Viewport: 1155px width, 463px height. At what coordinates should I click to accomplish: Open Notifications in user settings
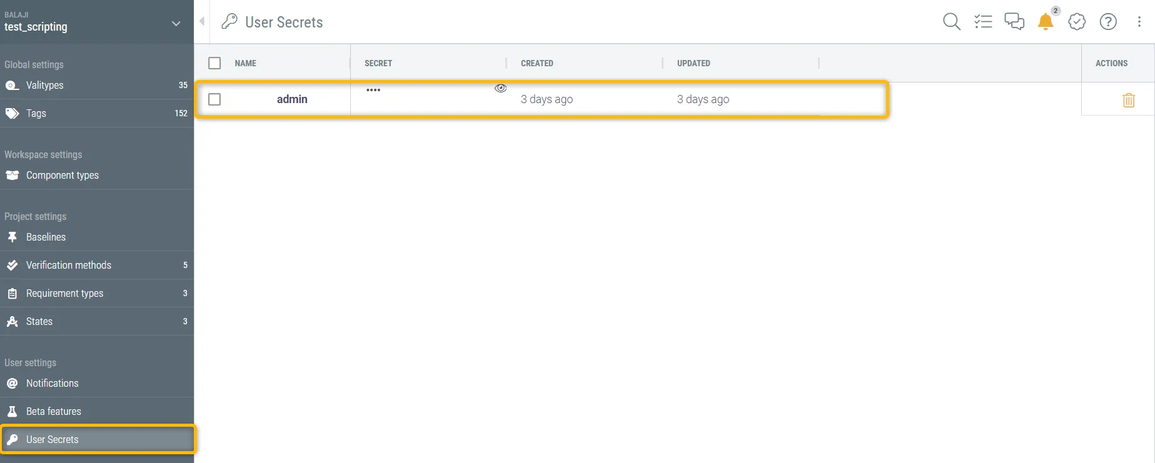[x=97, y=384]
